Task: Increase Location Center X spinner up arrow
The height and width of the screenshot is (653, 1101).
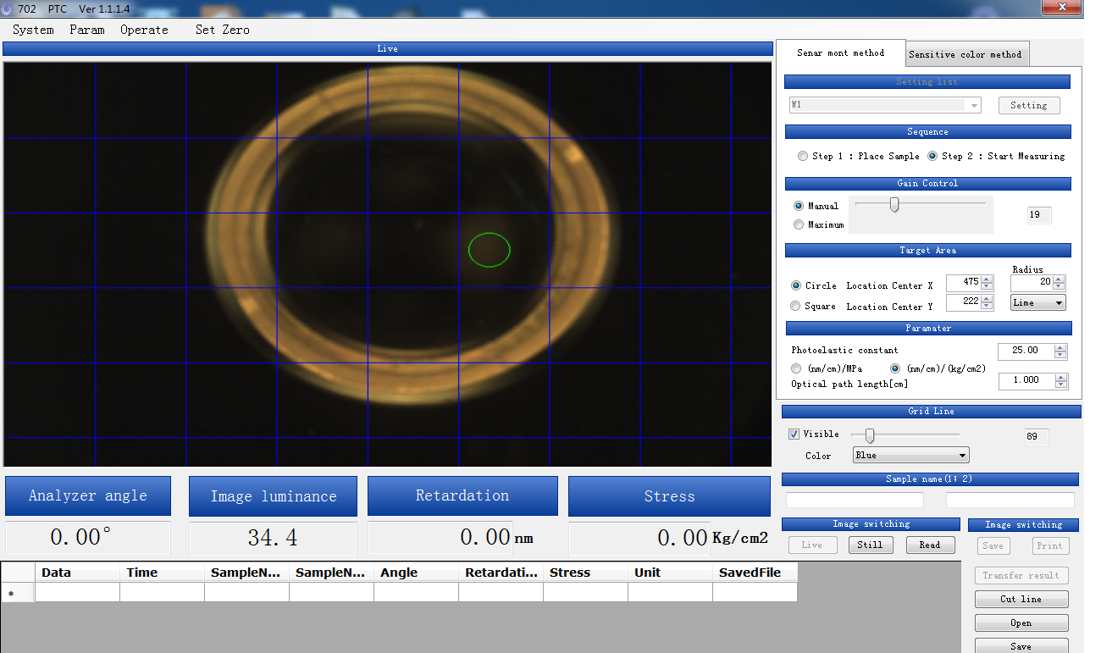Action: pyautogui.click(x=986, y=279)
